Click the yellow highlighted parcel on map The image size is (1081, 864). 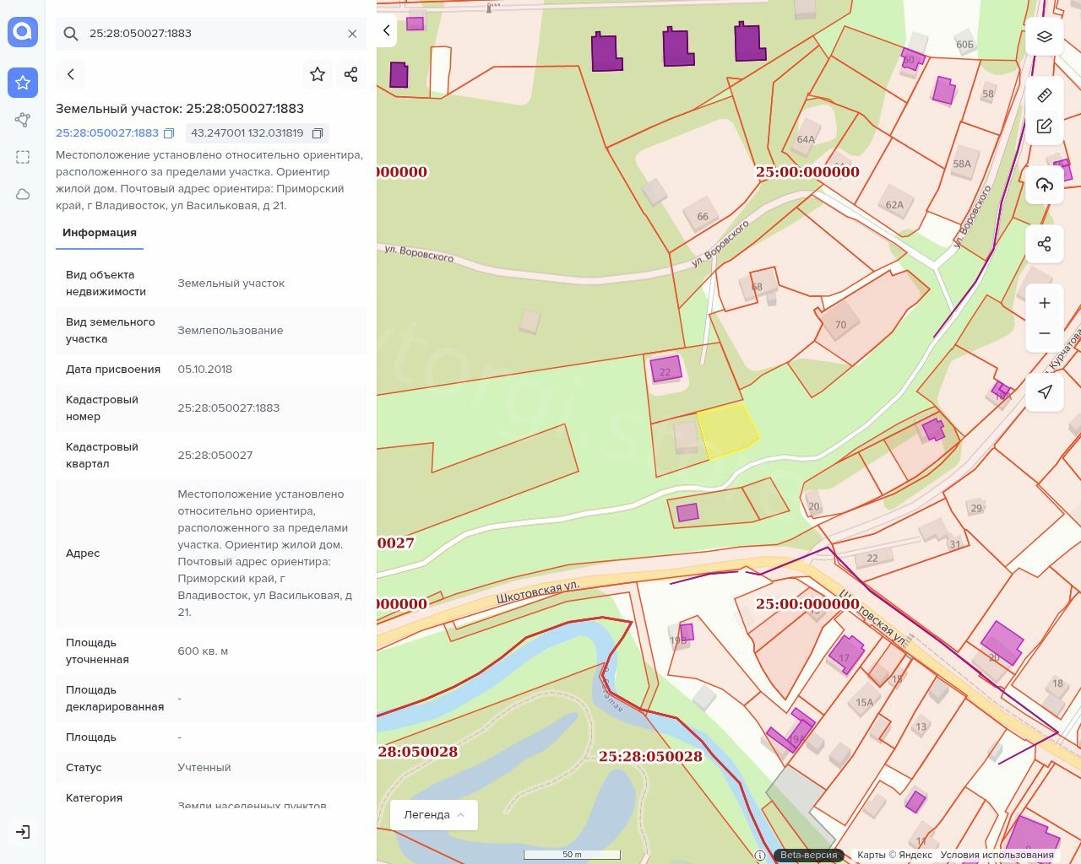pyautogui.click(x=727, y=430)
